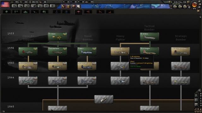Select the A-17 close air support technology
This screenshot has width=202, height=113.
(x=28, y=51)
